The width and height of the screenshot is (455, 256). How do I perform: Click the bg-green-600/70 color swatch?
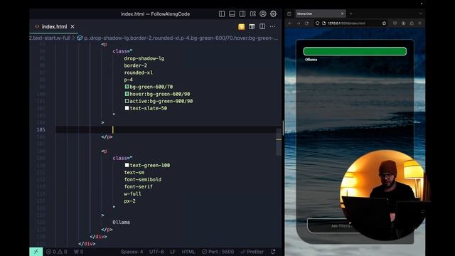127,87
